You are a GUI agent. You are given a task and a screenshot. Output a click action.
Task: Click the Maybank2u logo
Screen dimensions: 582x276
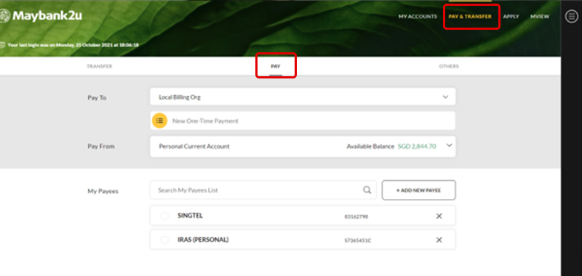(x=41, y=16)
